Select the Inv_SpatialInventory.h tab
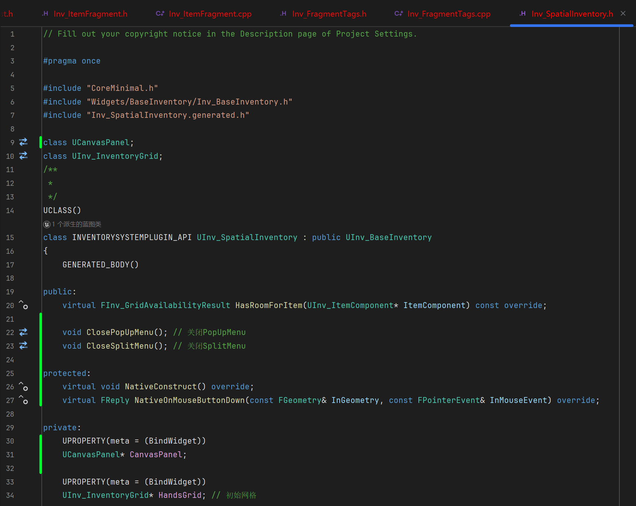 coord(572,14)
